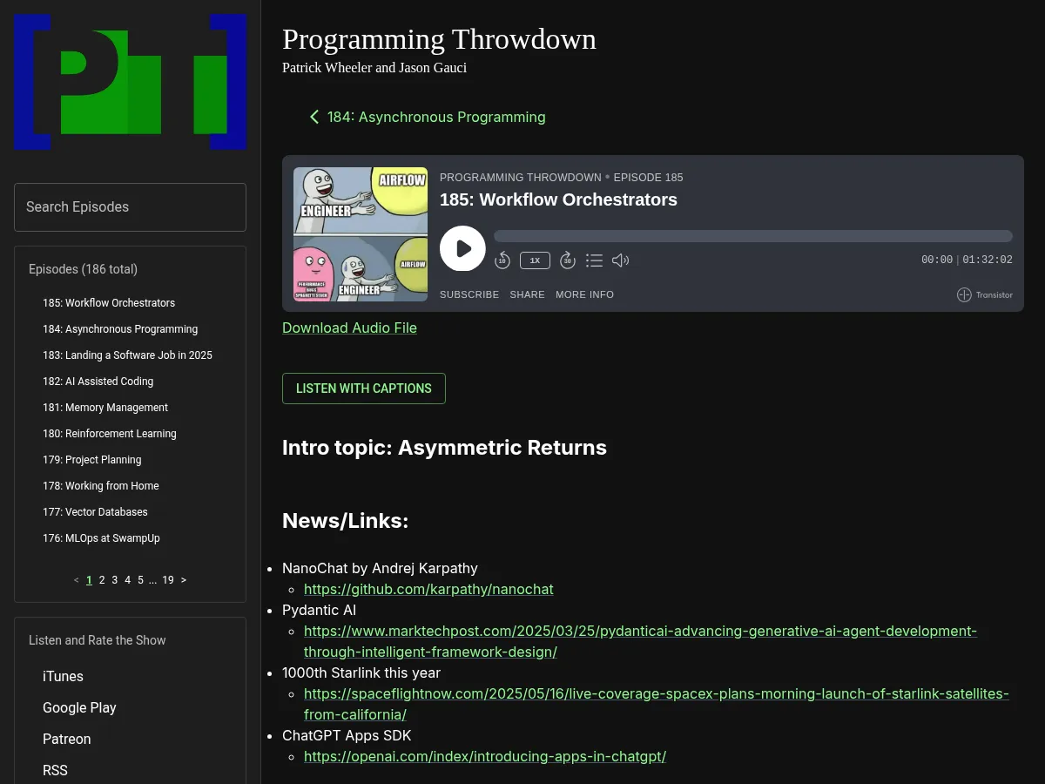Viewport: 1045px width, 784px height.
Task: Click the Search Episodes field
Action: [130, 206]
